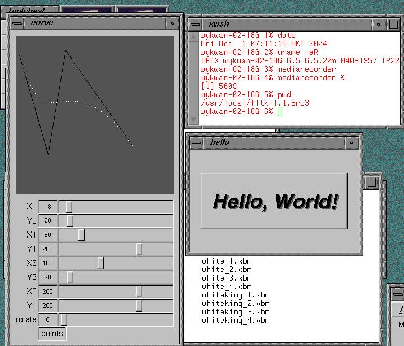
Task: Select whiteking_1.xbm in file list
Action: point(235,295)
